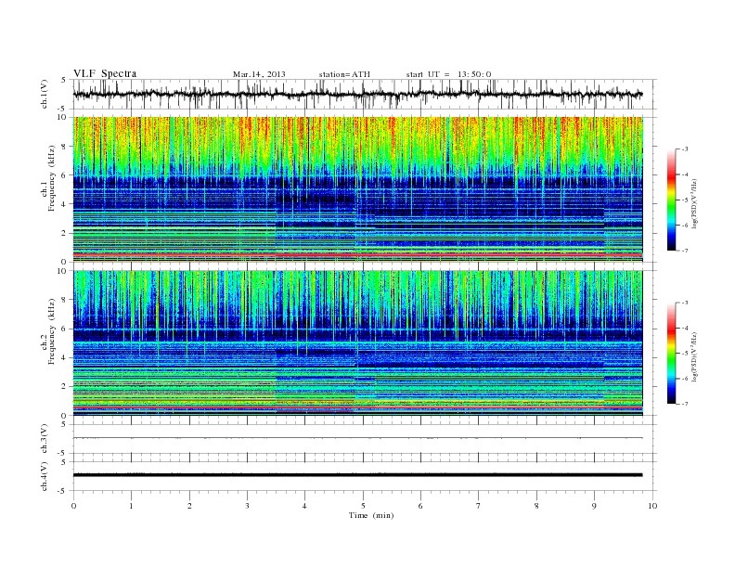The width and height of the screenshot is (735, 568).
Task: Click the '4' kHz tick of ch.2 spectrogram
Action: pos(64,358)
